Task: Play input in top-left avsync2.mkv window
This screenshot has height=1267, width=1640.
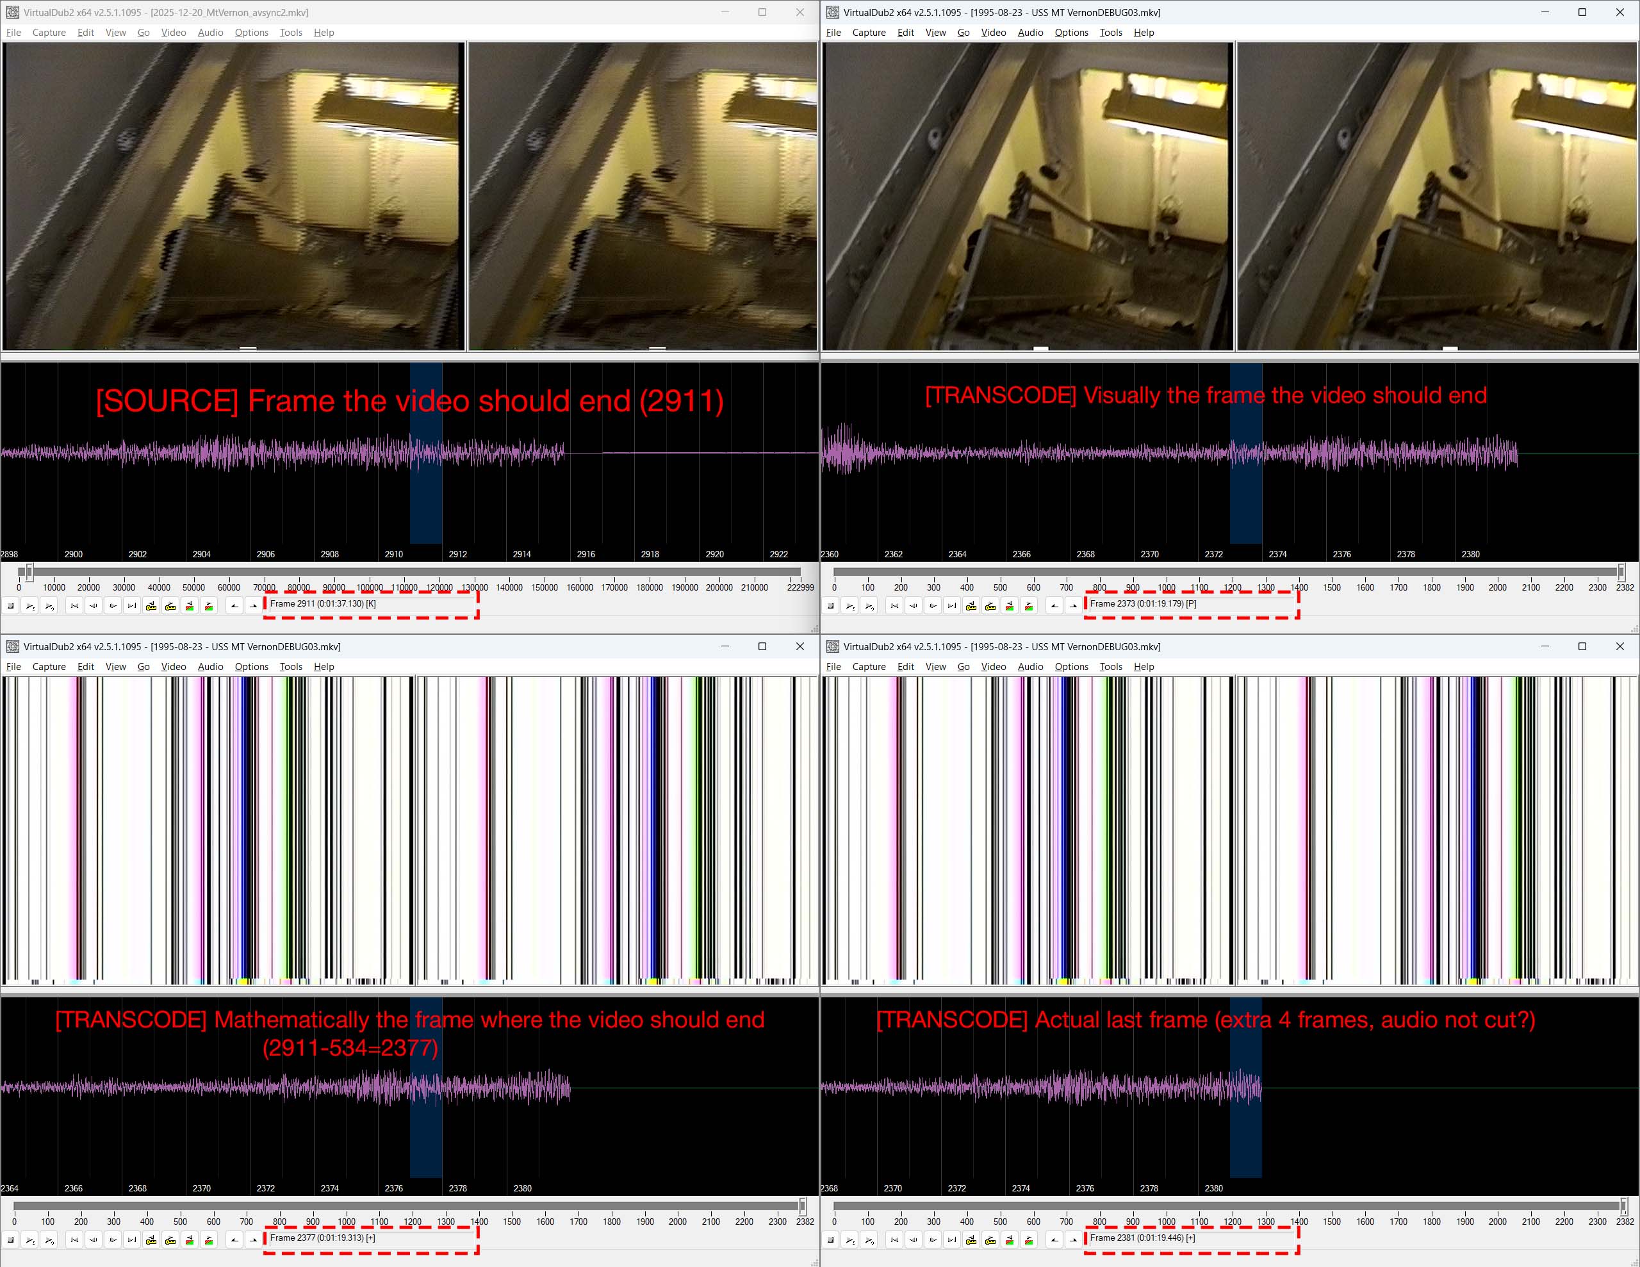Action: pyautogui.click(x=30, y=605)
